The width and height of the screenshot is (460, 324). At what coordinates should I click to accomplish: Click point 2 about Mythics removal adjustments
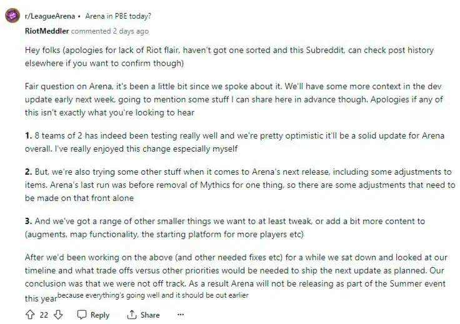(x=240, y=185)
